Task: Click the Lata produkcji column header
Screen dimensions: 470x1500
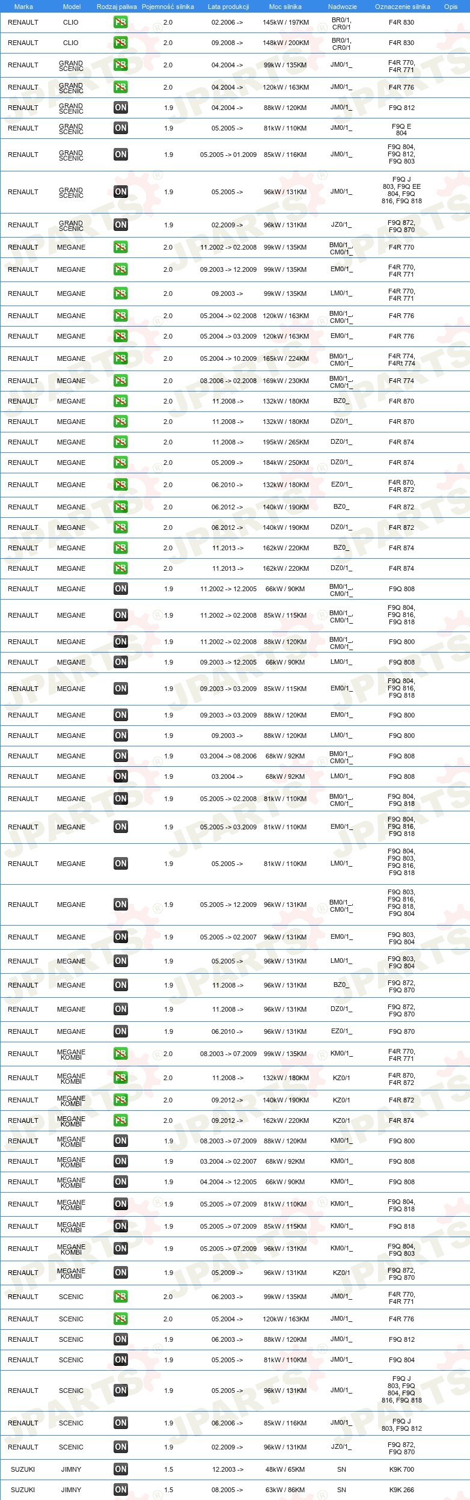Action: pos(228,7)
